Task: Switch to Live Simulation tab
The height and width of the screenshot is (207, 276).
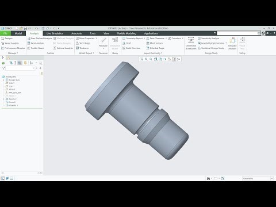Action: coord(55,33)
